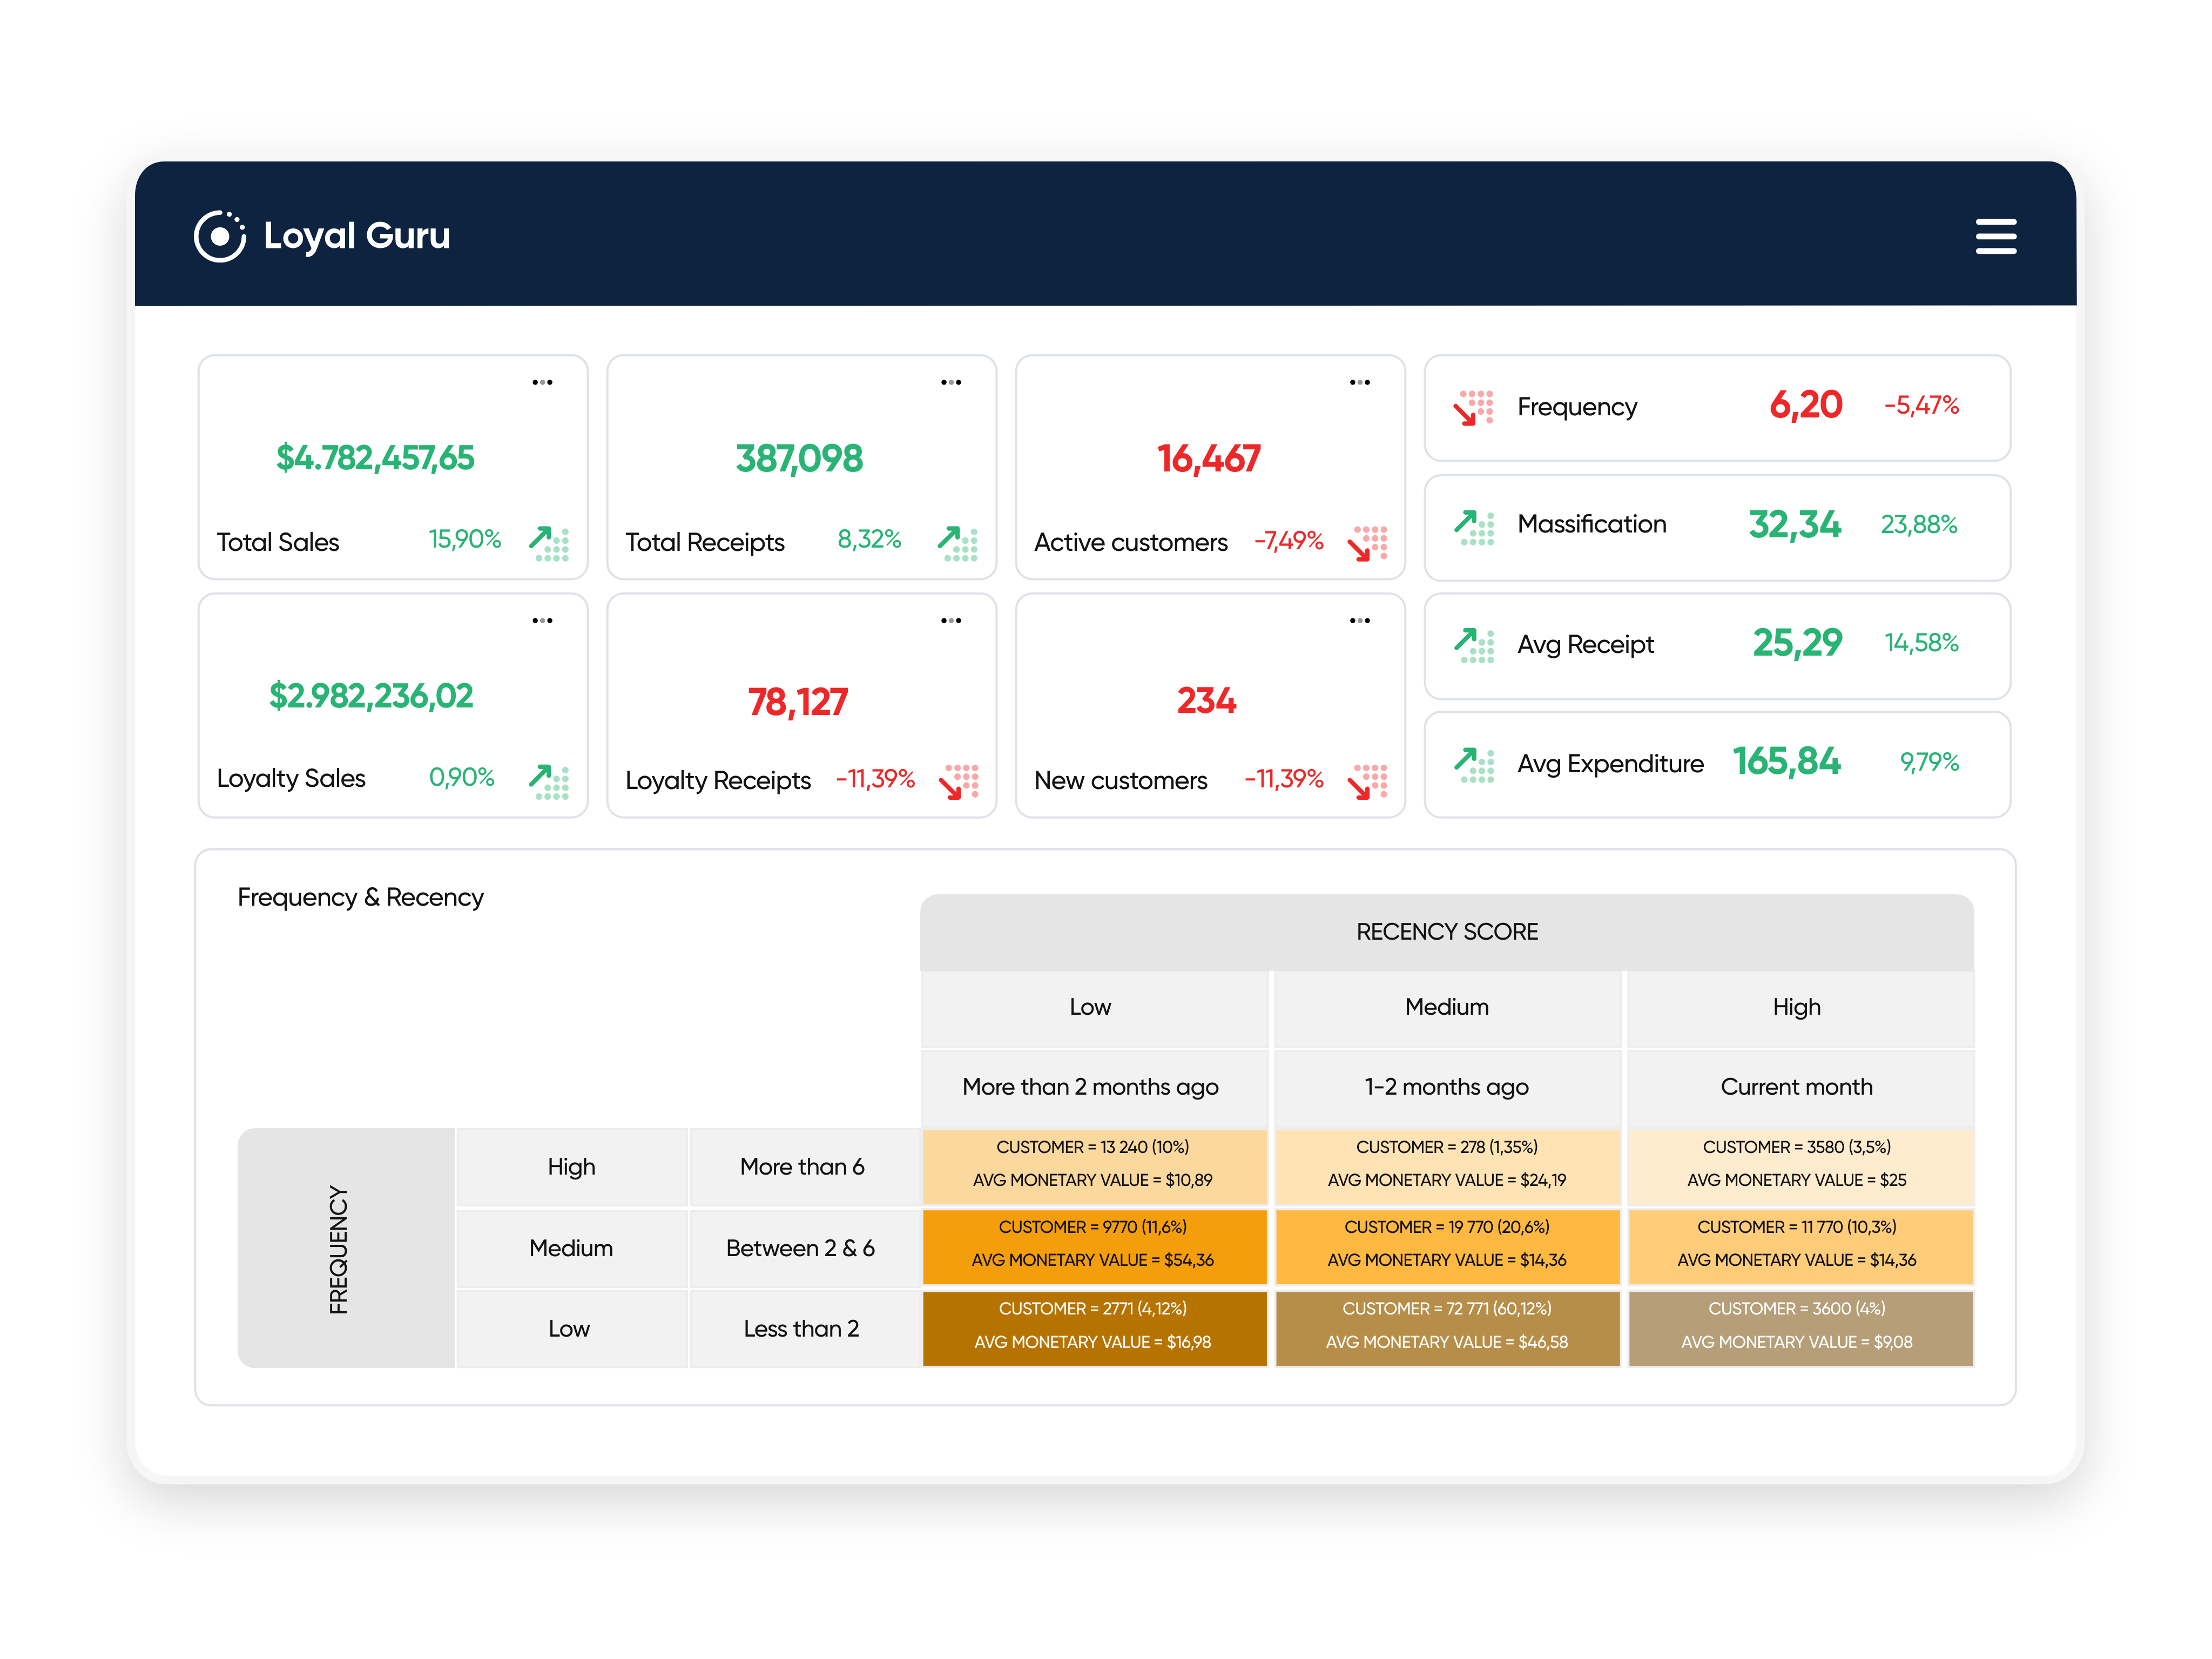Screen dimensions: 2212x1659
Task: Click the Frequency & Recency panel title
Action: (361, 897)
